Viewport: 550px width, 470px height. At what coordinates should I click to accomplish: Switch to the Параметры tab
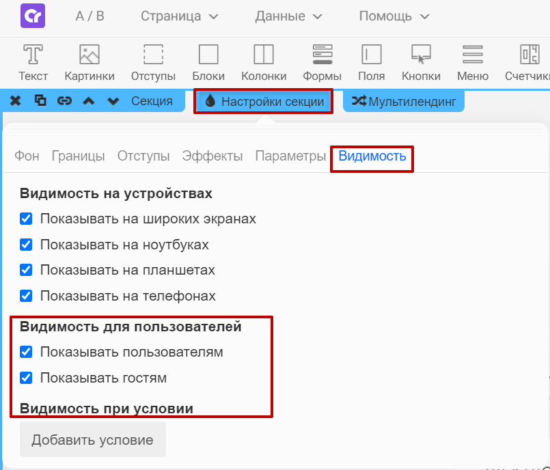tap(290, 156)
